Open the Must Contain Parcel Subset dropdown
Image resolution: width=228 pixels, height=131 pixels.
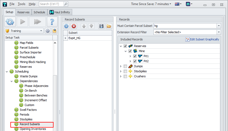[x=219, y=26]
